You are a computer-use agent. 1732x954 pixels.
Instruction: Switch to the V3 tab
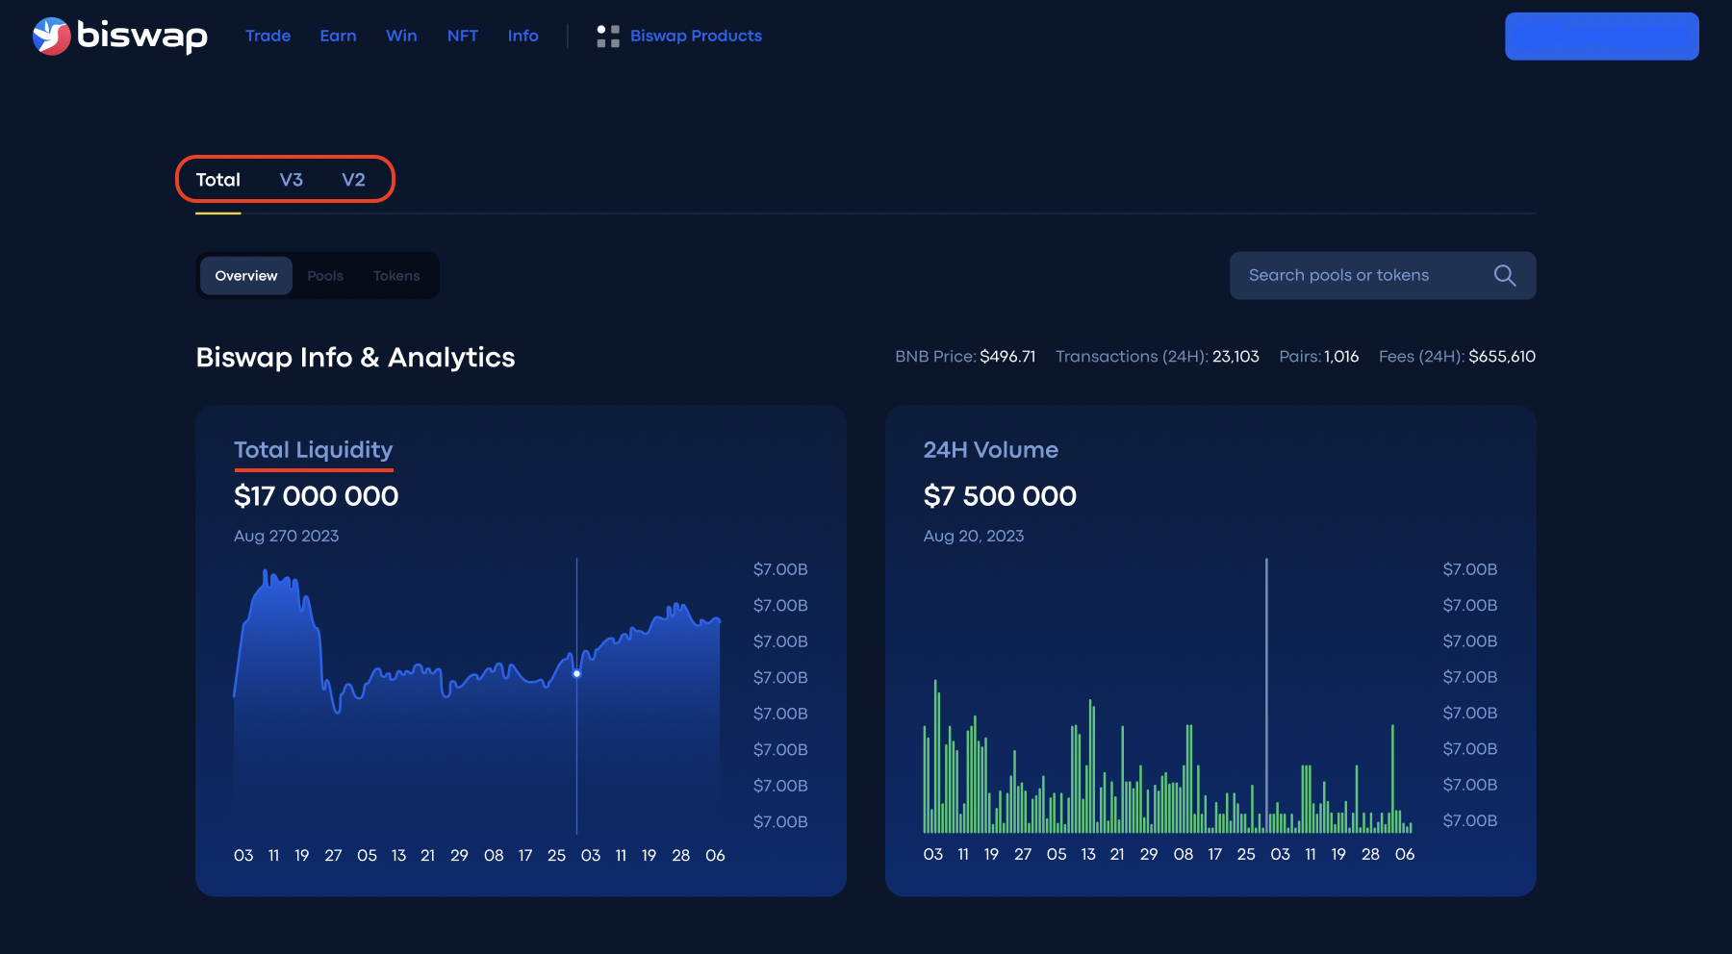[292, 179]
